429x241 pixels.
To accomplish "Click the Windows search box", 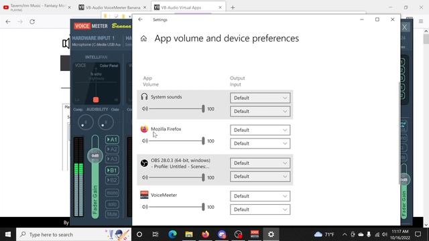I will click(x=74, y=234).
